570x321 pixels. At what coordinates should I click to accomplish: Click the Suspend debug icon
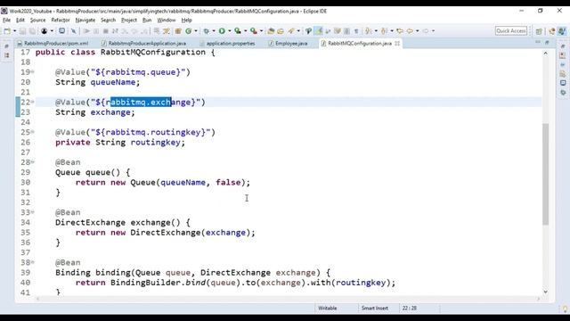(x=96, y=31)
